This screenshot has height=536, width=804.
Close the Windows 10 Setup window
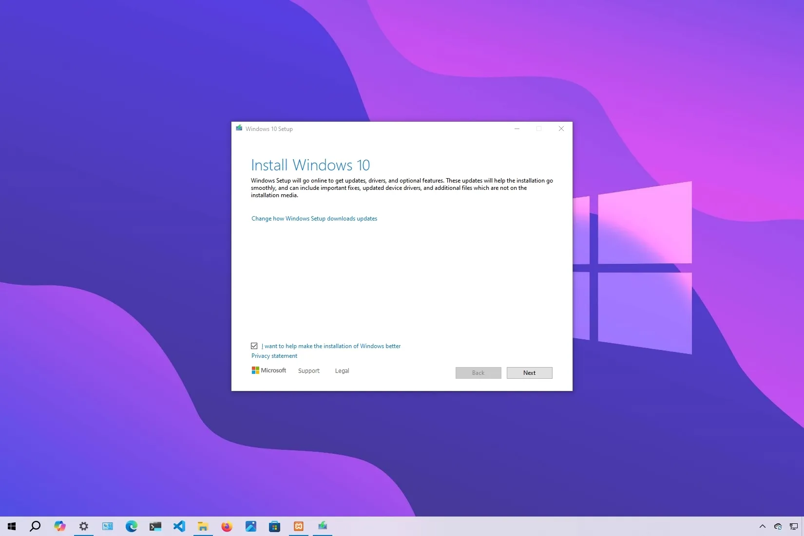561,129
